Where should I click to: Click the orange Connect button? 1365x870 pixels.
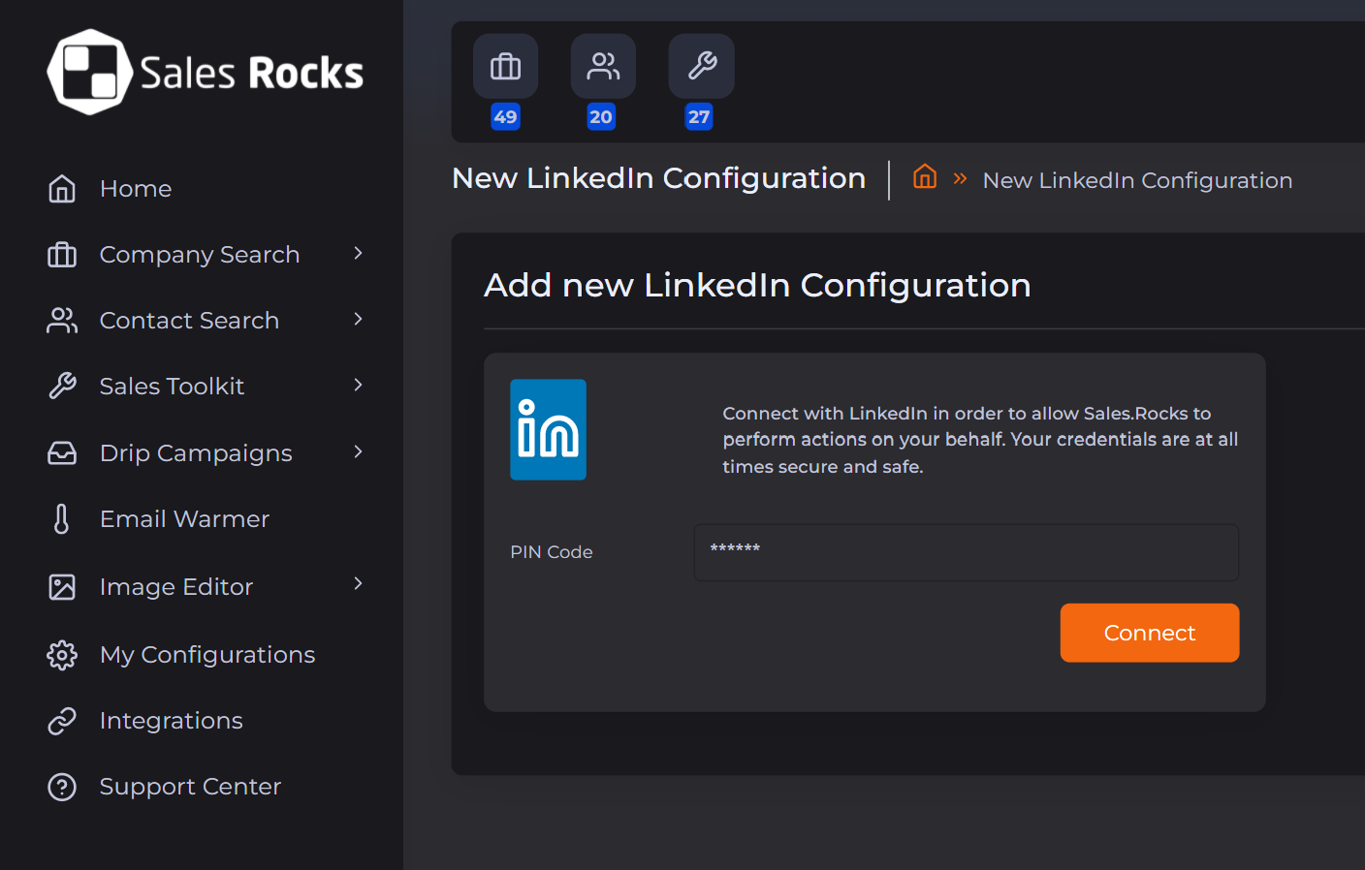(x=1150, y=633)
